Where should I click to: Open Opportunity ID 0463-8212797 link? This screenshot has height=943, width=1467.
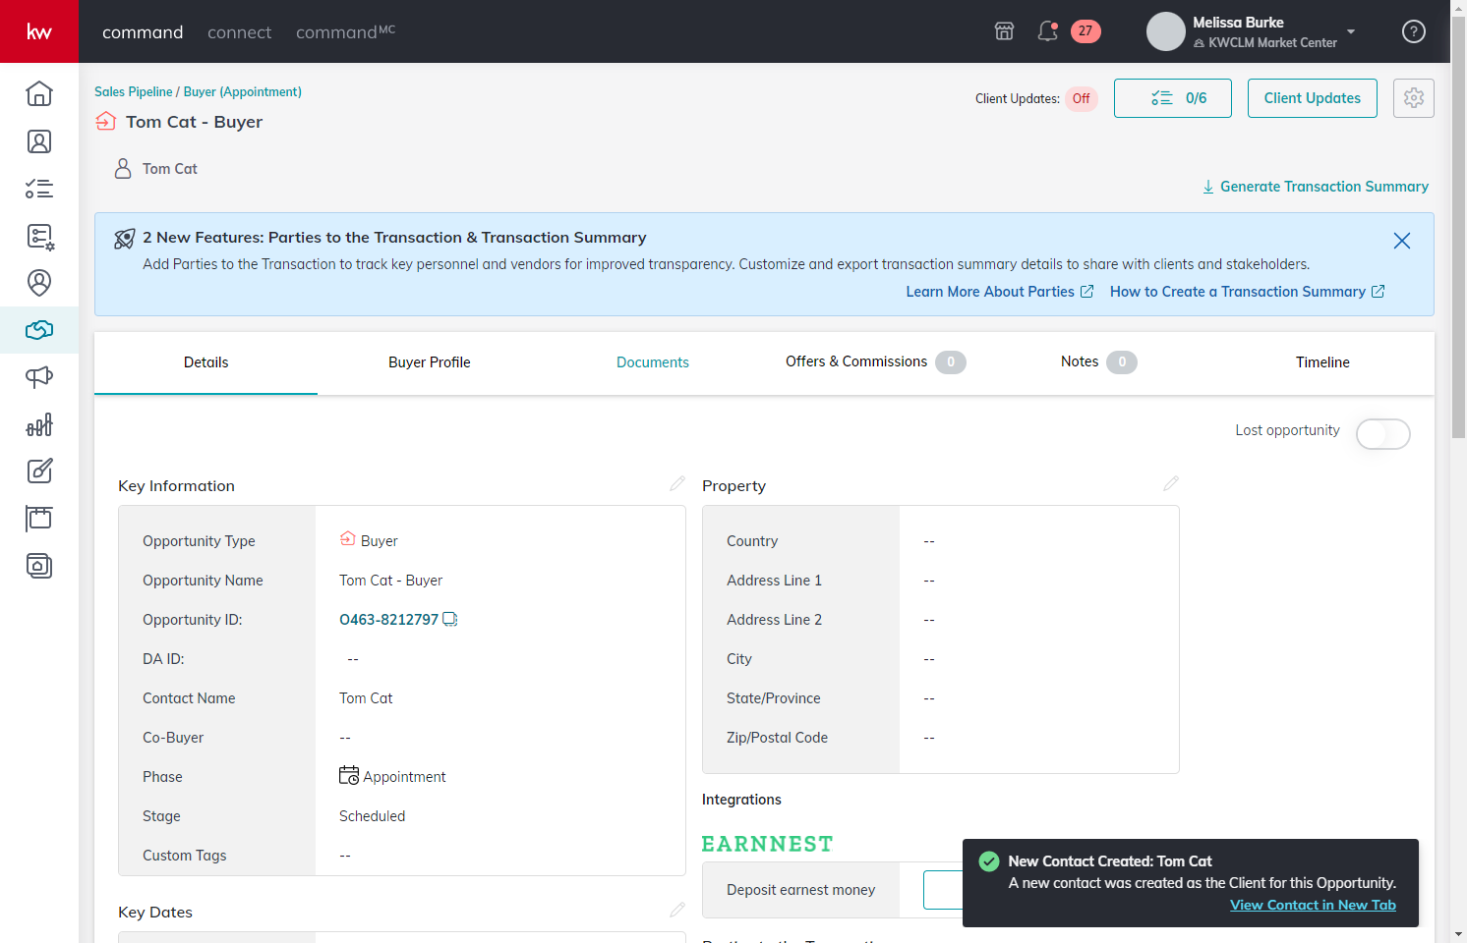[389, 620]
